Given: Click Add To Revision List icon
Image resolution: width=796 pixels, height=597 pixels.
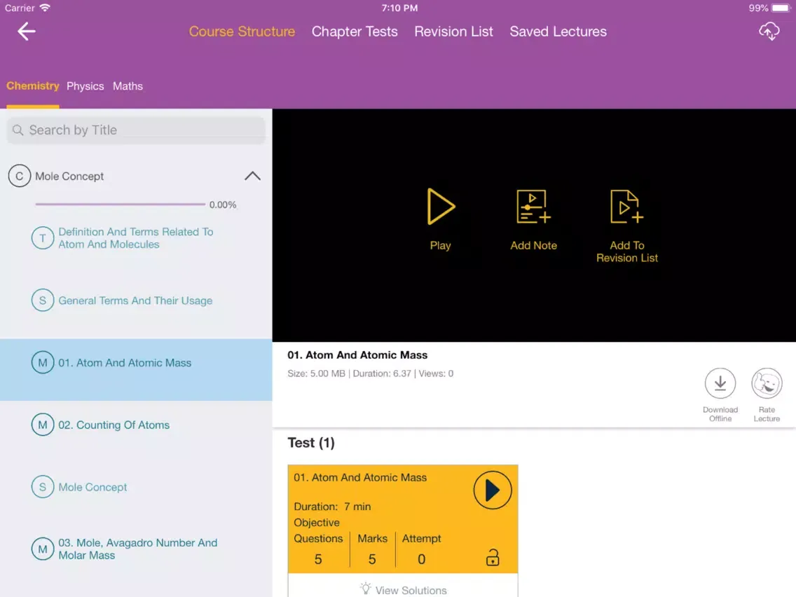Looking at the screenshot, I should tap(626, 207).
